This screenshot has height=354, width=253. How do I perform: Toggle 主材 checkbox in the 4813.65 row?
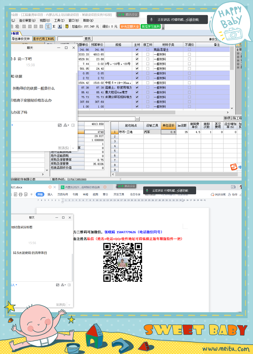tap(137, 54)
